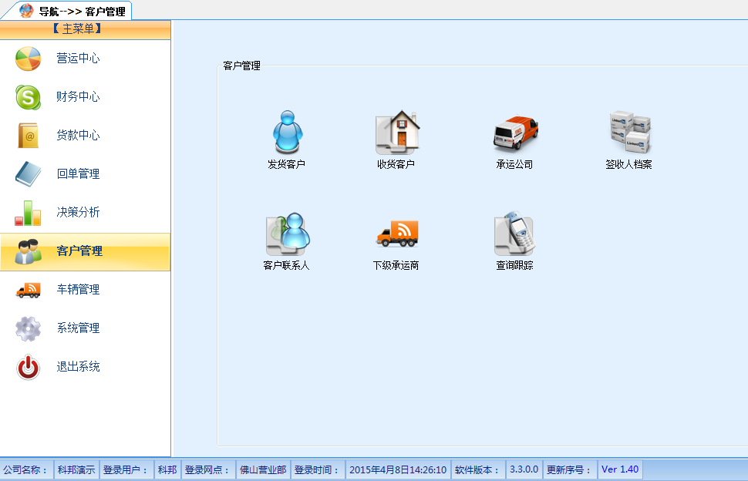The image size is (748, 481).
Task: Open 决策分析 via the bar chart icon
Action: point(26,212)
